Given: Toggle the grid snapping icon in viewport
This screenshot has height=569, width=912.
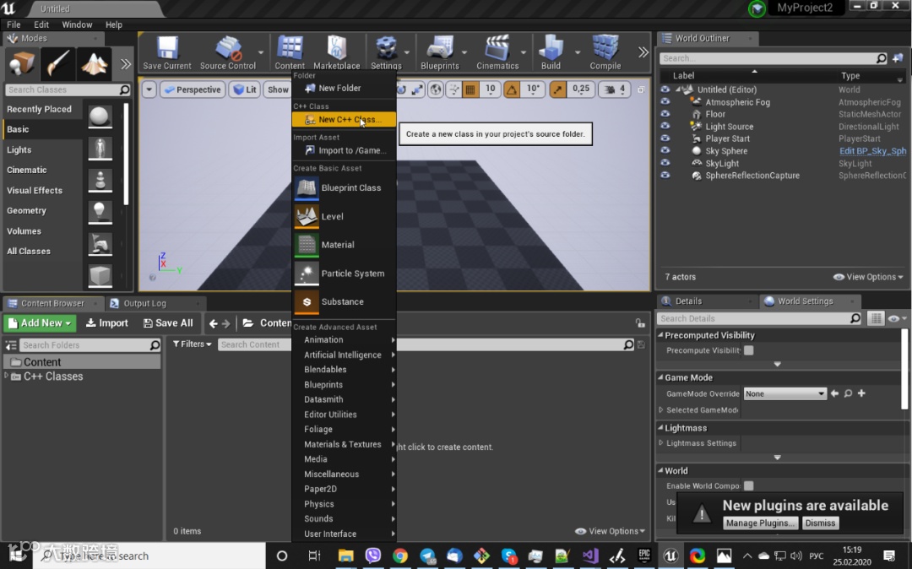Looking at the screenshot, I should [470, 89].
